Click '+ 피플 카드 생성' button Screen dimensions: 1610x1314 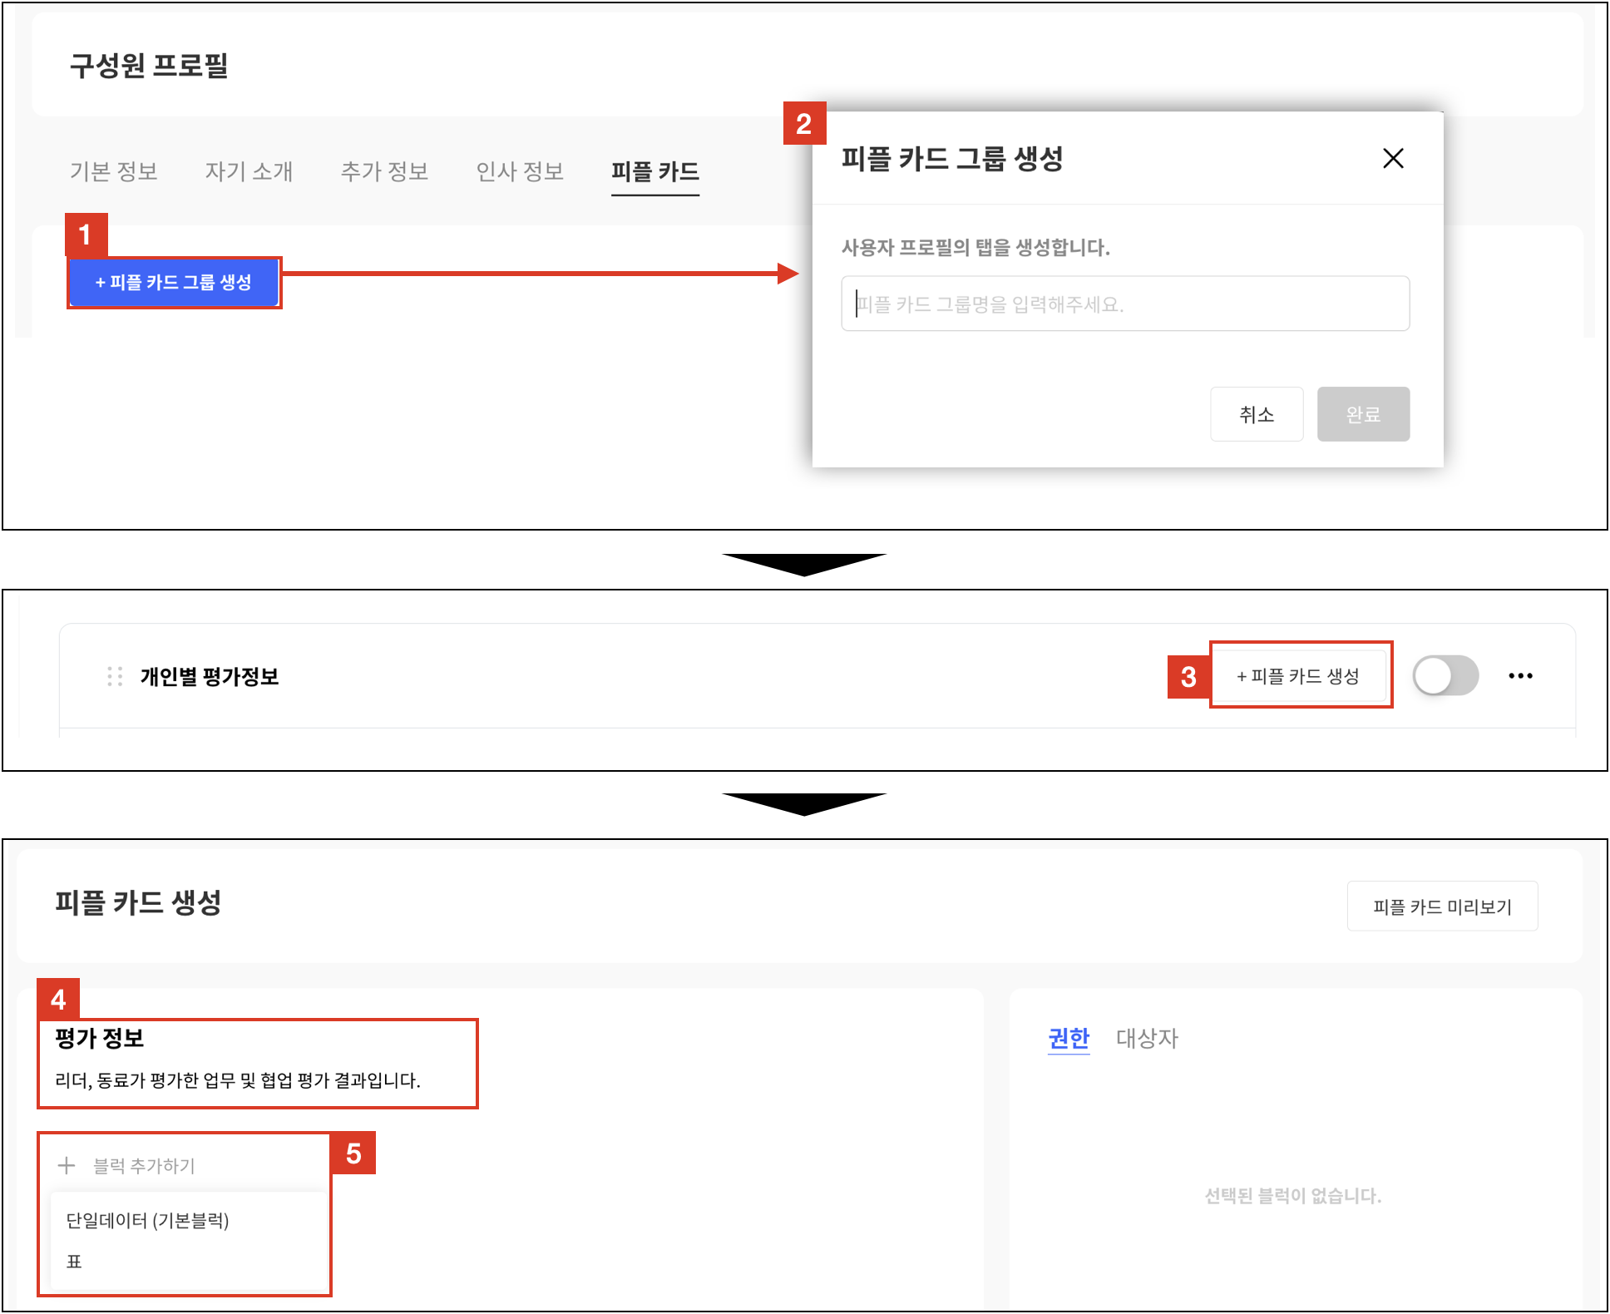click(1298, 676)
